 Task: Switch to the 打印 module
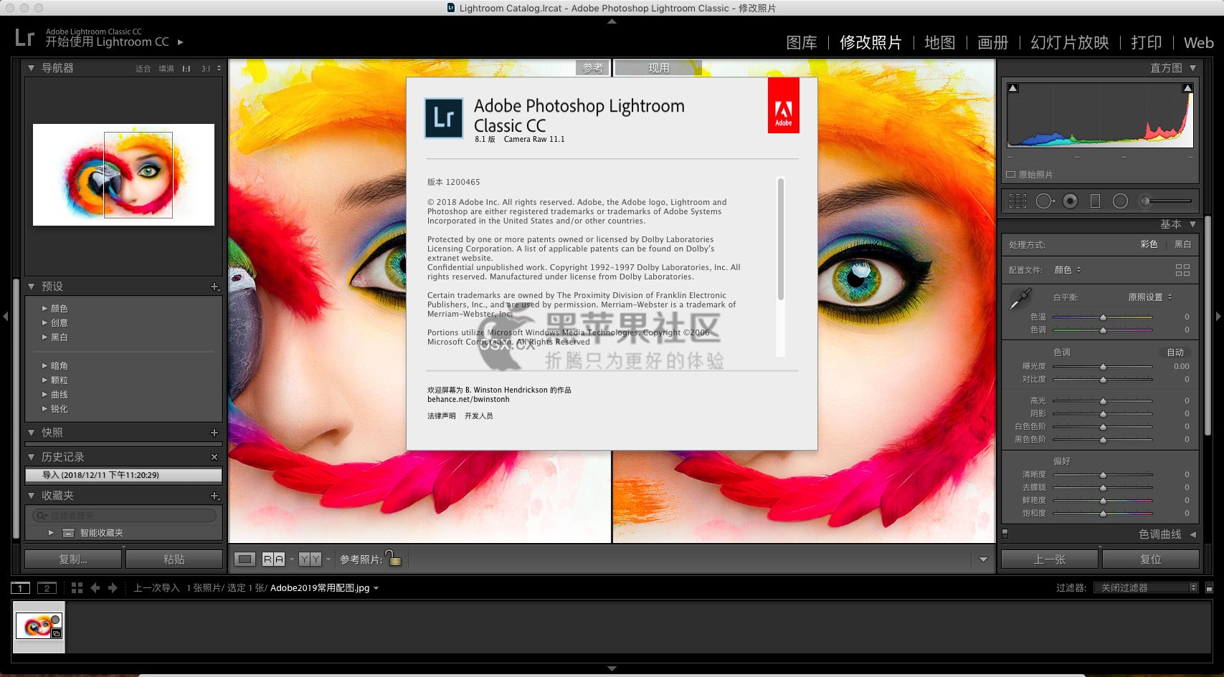pos(1147,42)
